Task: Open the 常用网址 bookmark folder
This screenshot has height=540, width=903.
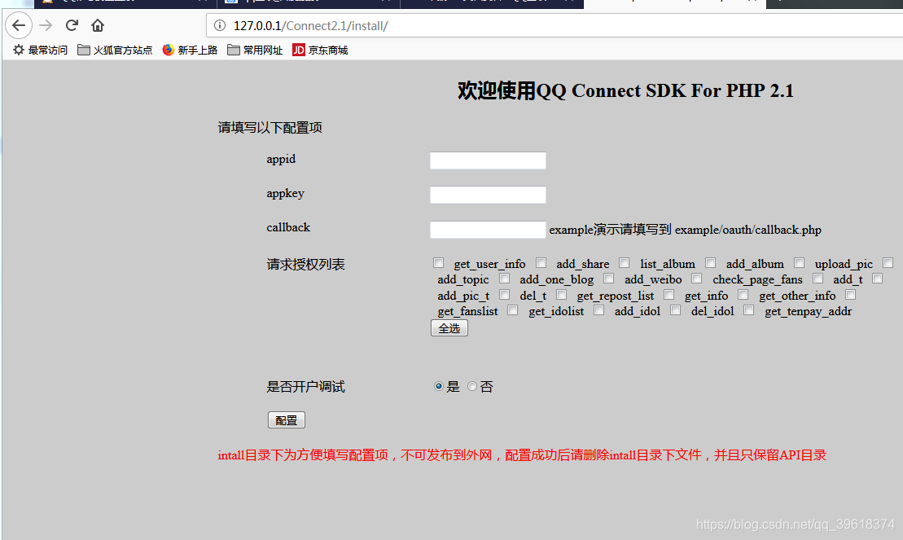Action: coord(255,50)
